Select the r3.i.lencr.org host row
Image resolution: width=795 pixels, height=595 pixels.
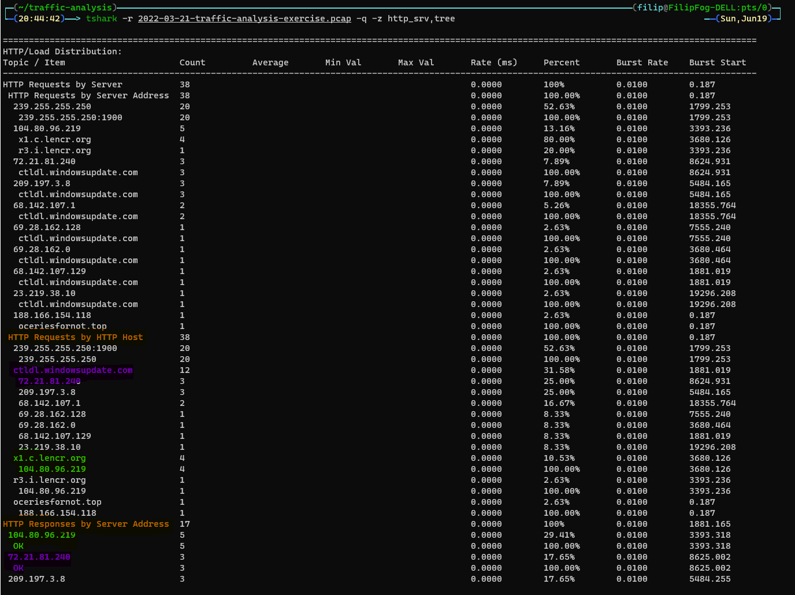point(49,480)
